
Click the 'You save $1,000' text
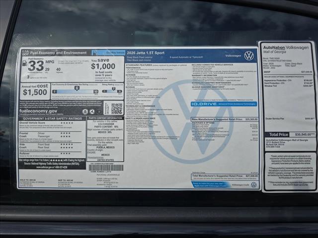103,64
